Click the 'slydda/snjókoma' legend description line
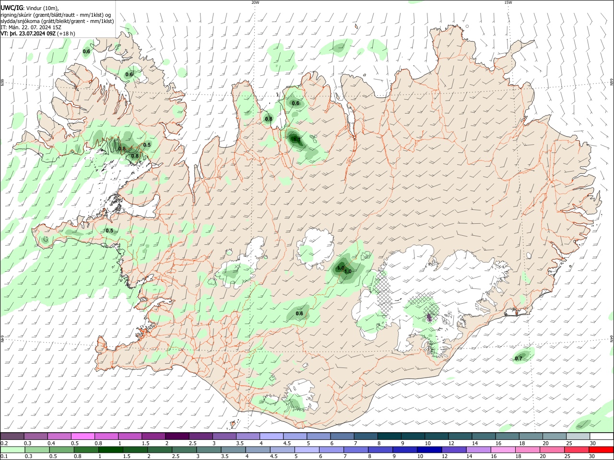 tap(57, 21)
